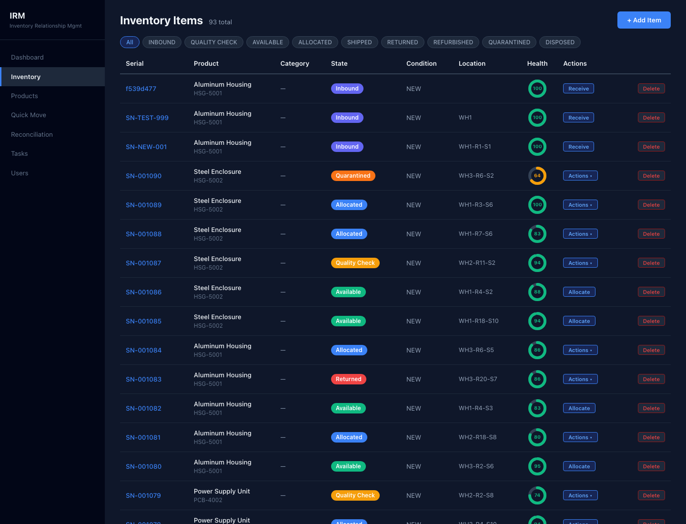Go to Products in sidebar
This screenshot has height=524, width=686.
click(52, 96)
